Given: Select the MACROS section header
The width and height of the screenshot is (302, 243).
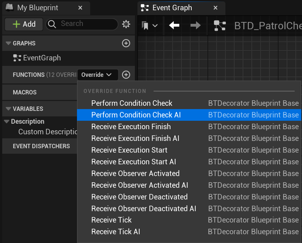Looking at the screenshot, I should click(x=25, y=92).
